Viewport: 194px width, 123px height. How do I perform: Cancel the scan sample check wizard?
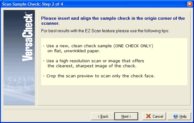coord(154,116)
